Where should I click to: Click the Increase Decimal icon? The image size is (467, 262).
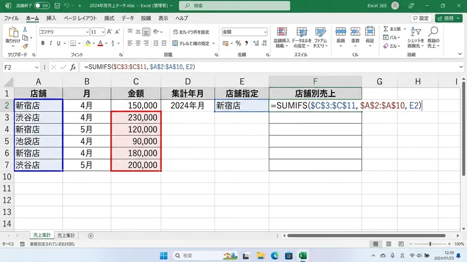point(256,43)
